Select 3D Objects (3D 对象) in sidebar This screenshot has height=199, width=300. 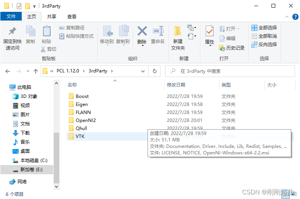click(25, 96)
